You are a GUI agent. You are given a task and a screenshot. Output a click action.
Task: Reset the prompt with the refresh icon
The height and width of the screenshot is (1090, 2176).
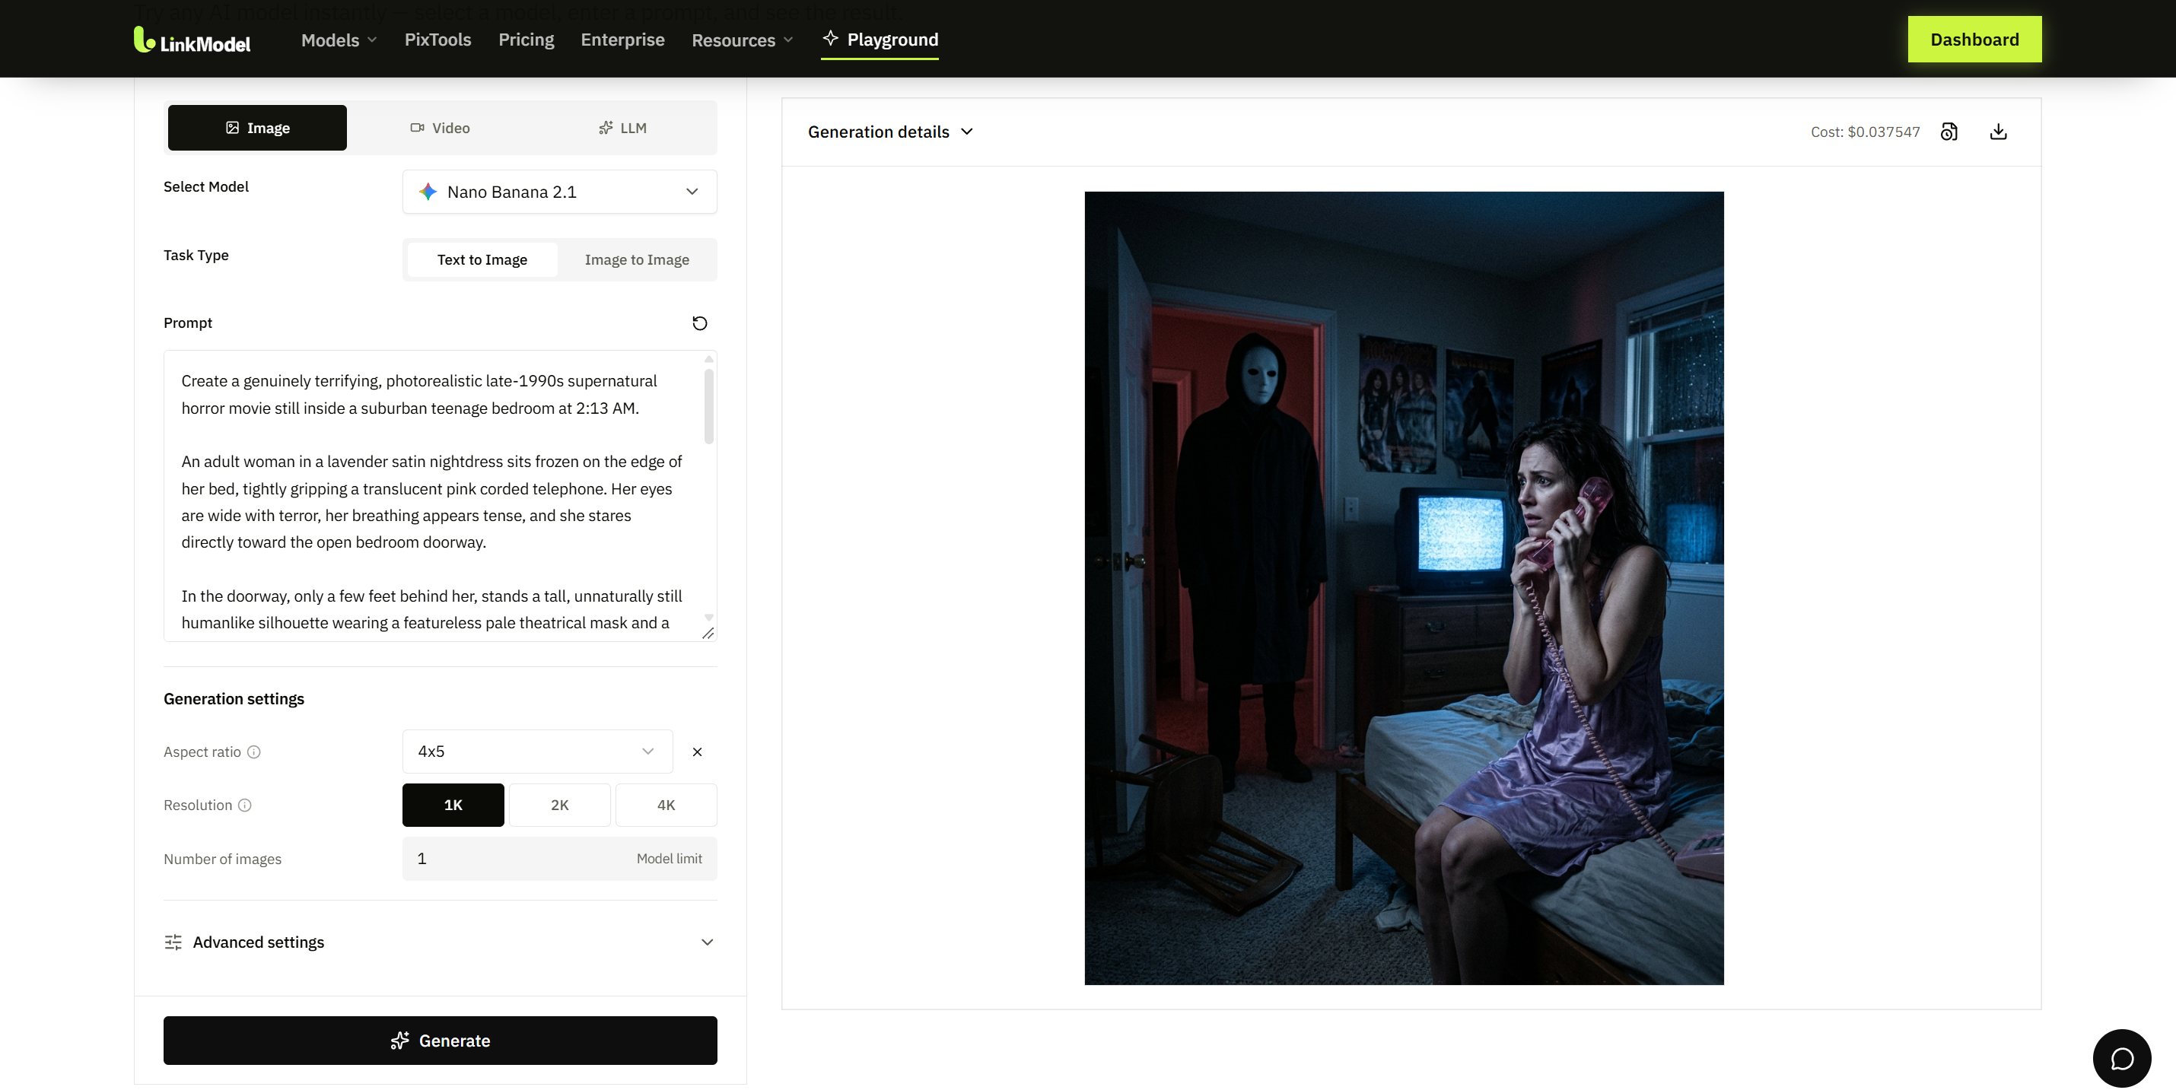tap(699, 323)
